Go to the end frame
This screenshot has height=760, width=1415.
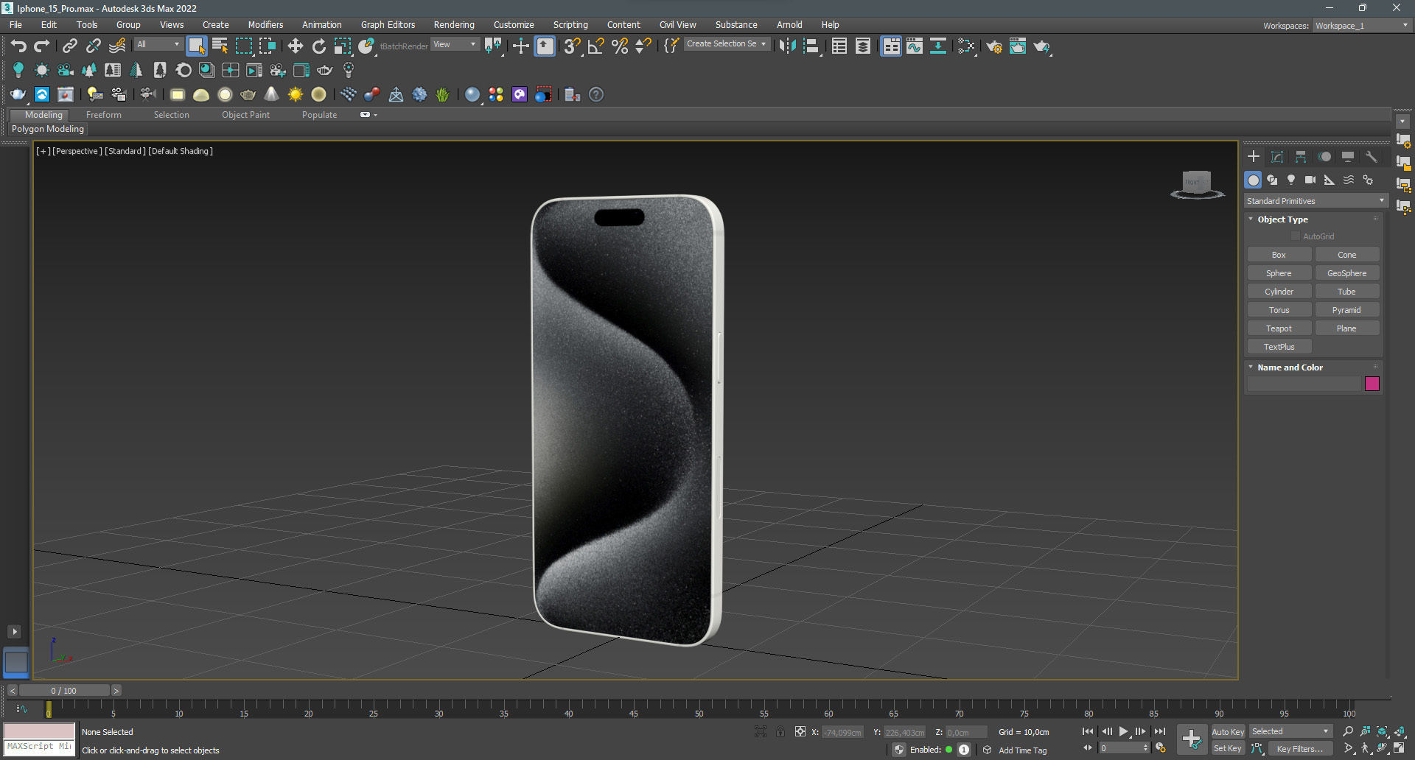point(1159,731)
